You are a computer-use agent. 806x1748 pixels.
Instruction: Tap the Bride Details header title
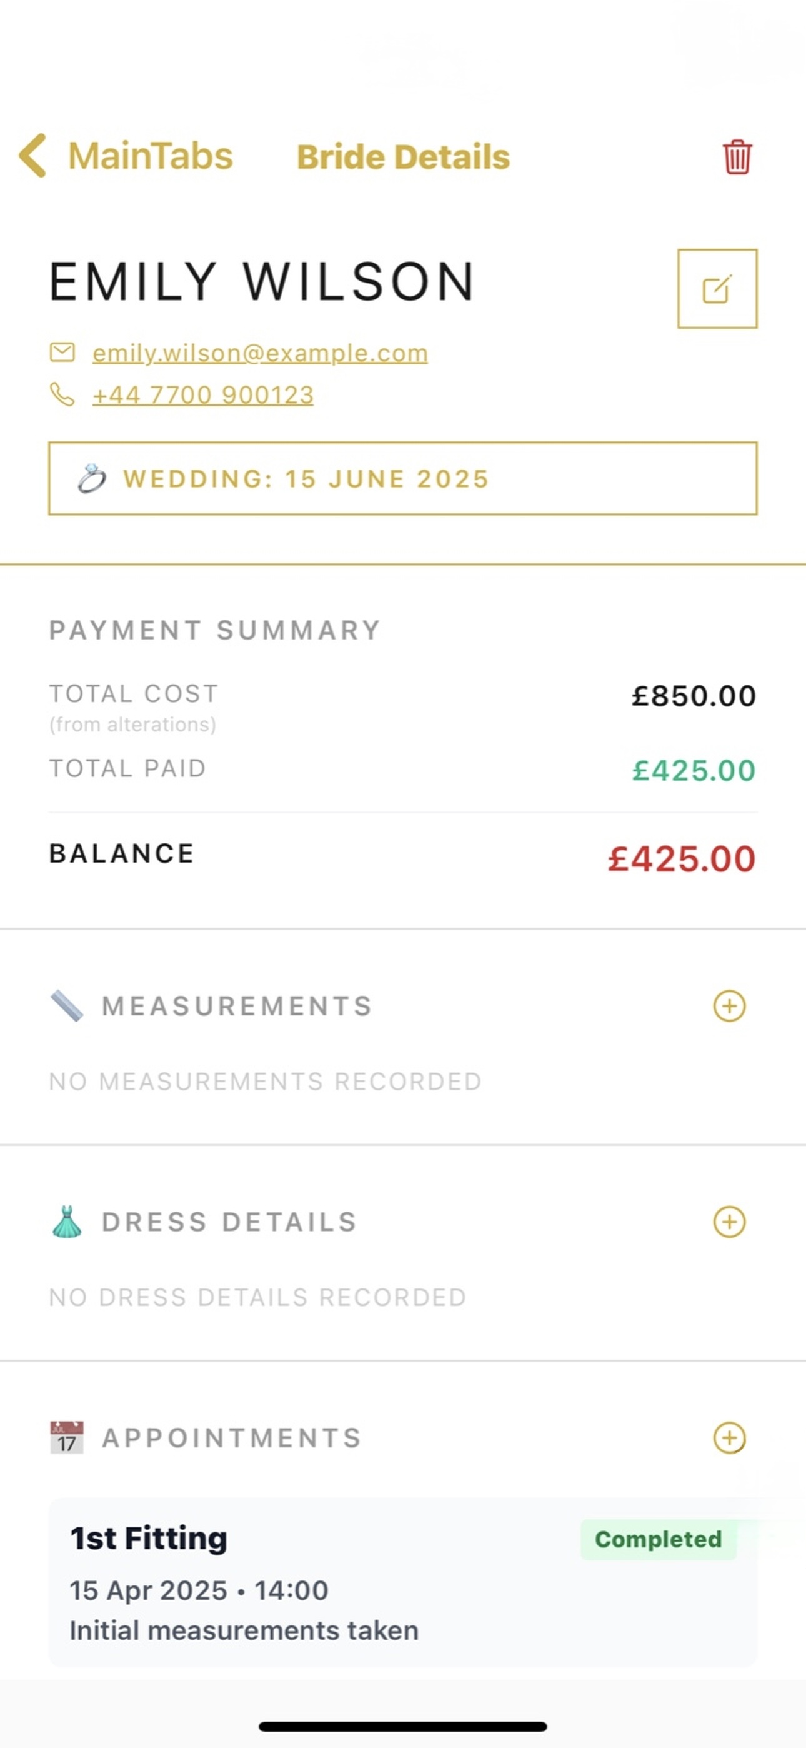[x=403, y=157]
